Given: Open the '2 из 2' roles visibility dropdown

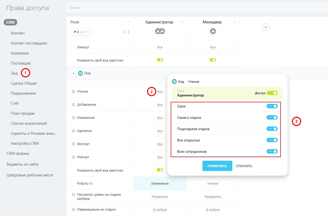Looking at the screenshot, I should [x=81, y=32].
